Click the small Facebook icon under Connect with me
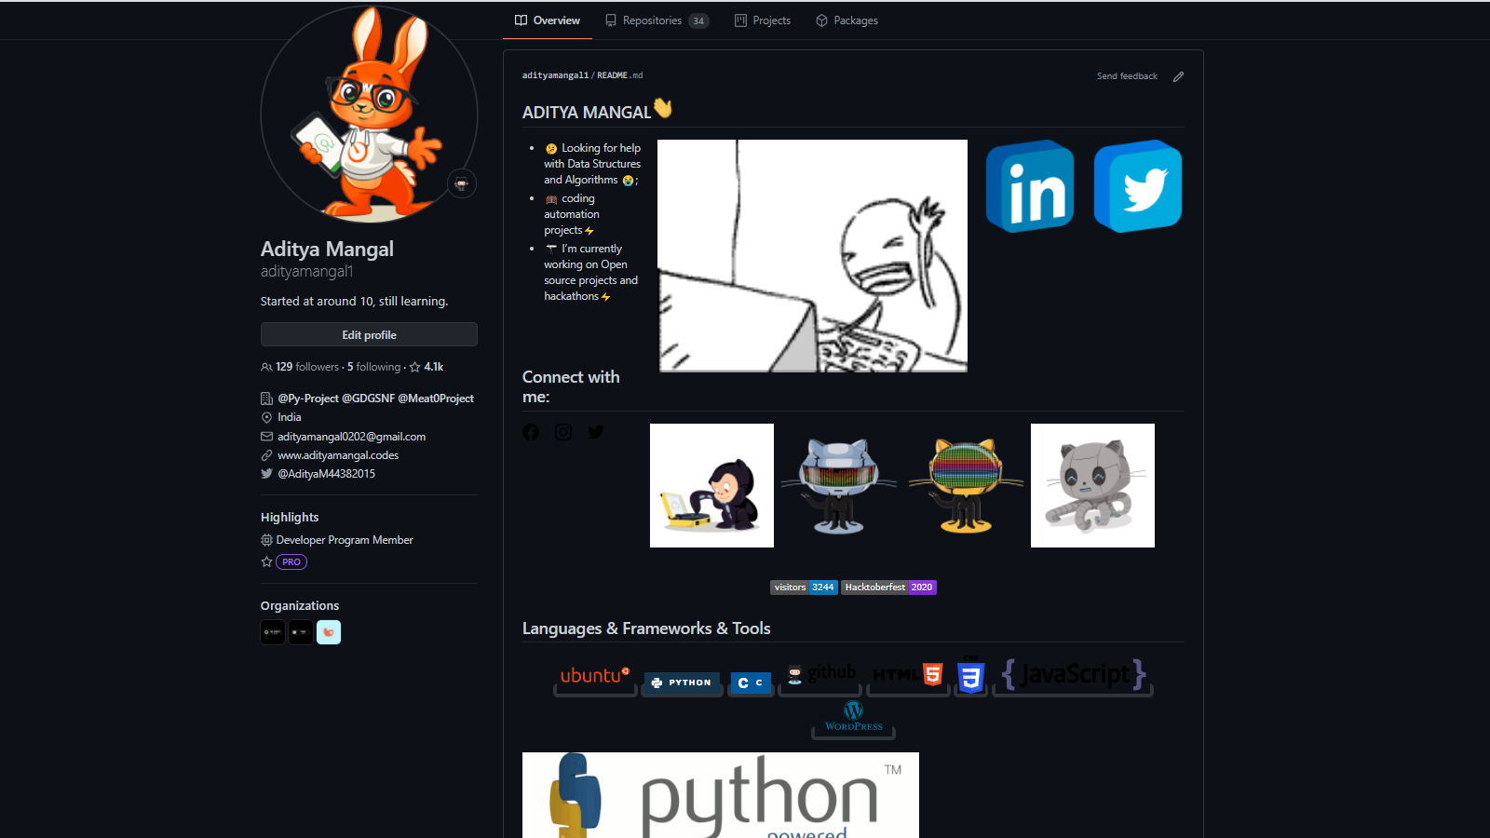 click(x=531, y=432)
